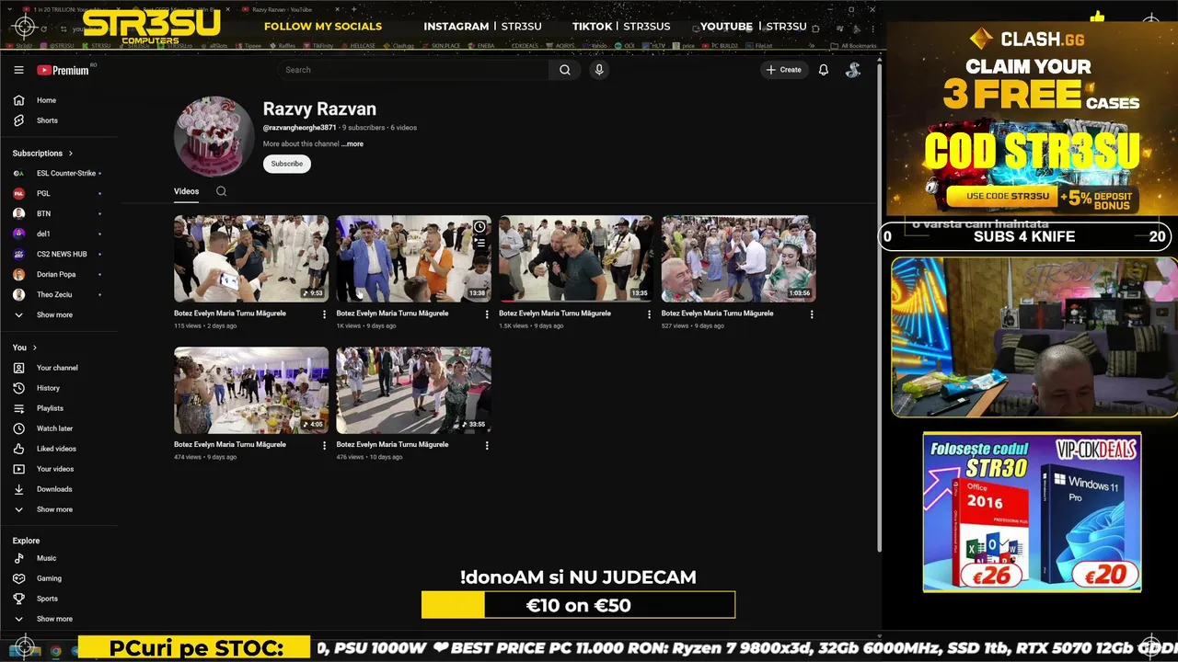This screenshot has height=662, width=1178.
Task: Click the @razvangheorghe3871 channel handle
Action: (x=299, y=128)
